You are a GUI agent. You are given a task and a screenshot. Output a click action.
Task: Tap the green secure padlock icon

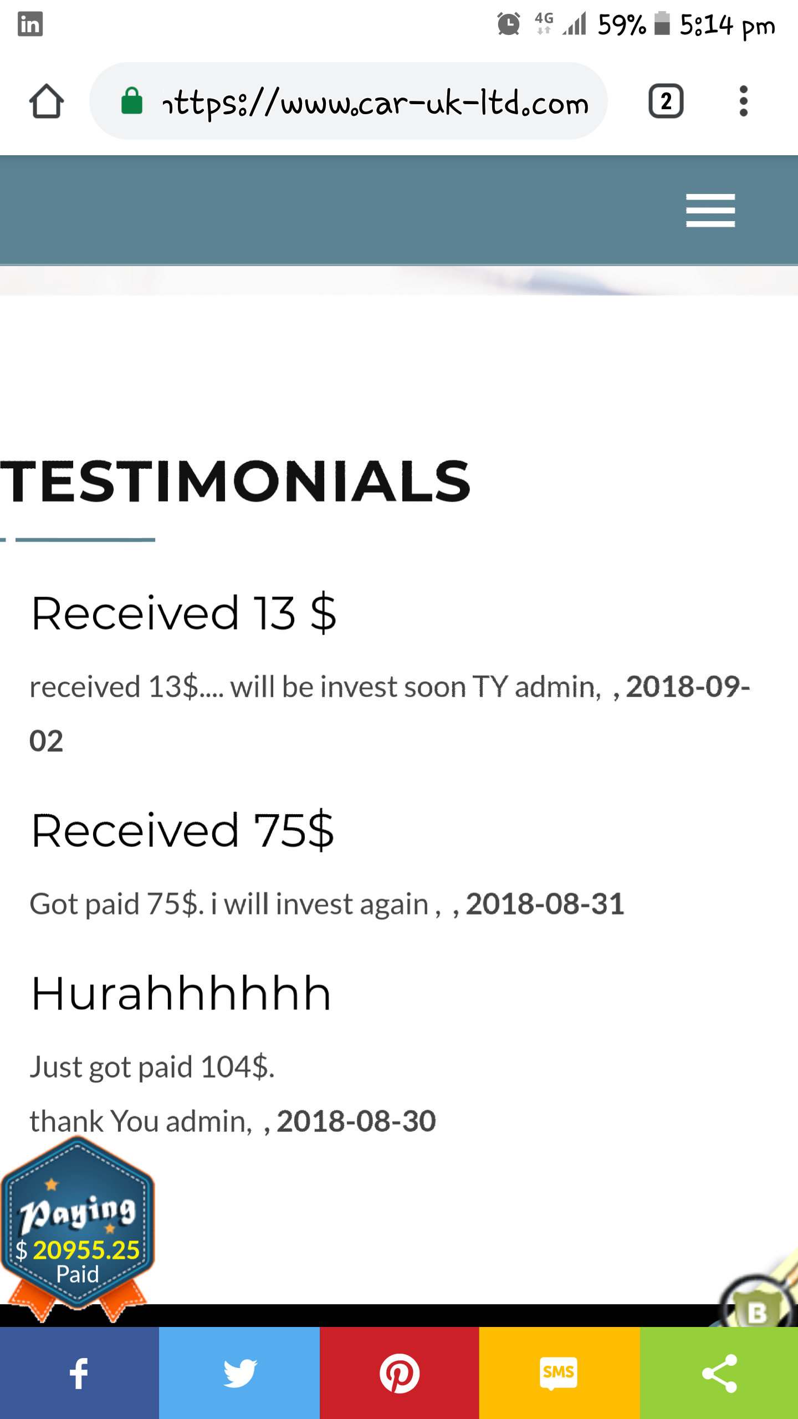[132, 101]
